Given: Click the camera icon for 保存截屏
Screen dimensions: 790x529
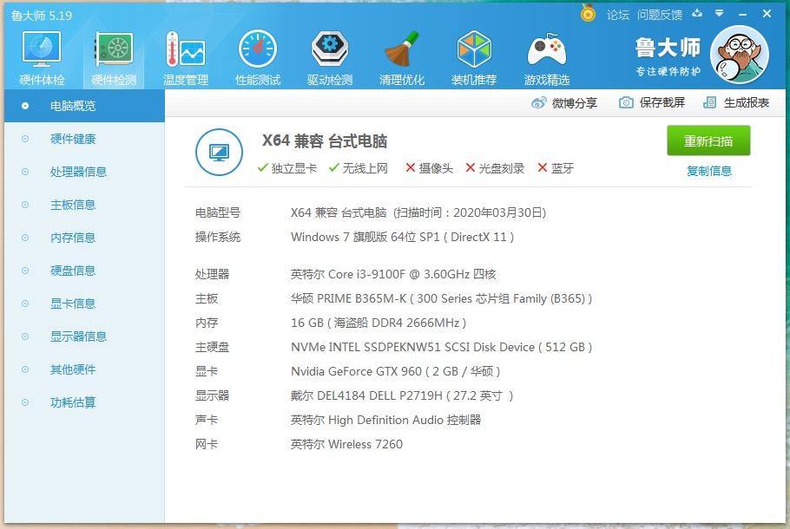Looking at the screenshot, I should [626, 102].
